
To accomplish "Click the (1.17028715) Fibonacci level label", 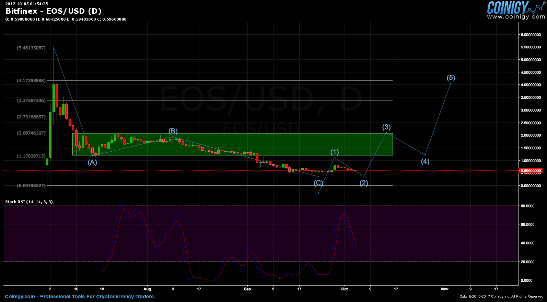I will click(31, 156).
